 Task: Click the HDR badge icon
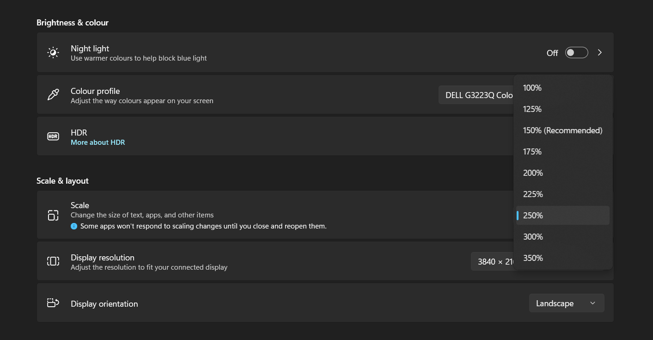click(53, 136)
